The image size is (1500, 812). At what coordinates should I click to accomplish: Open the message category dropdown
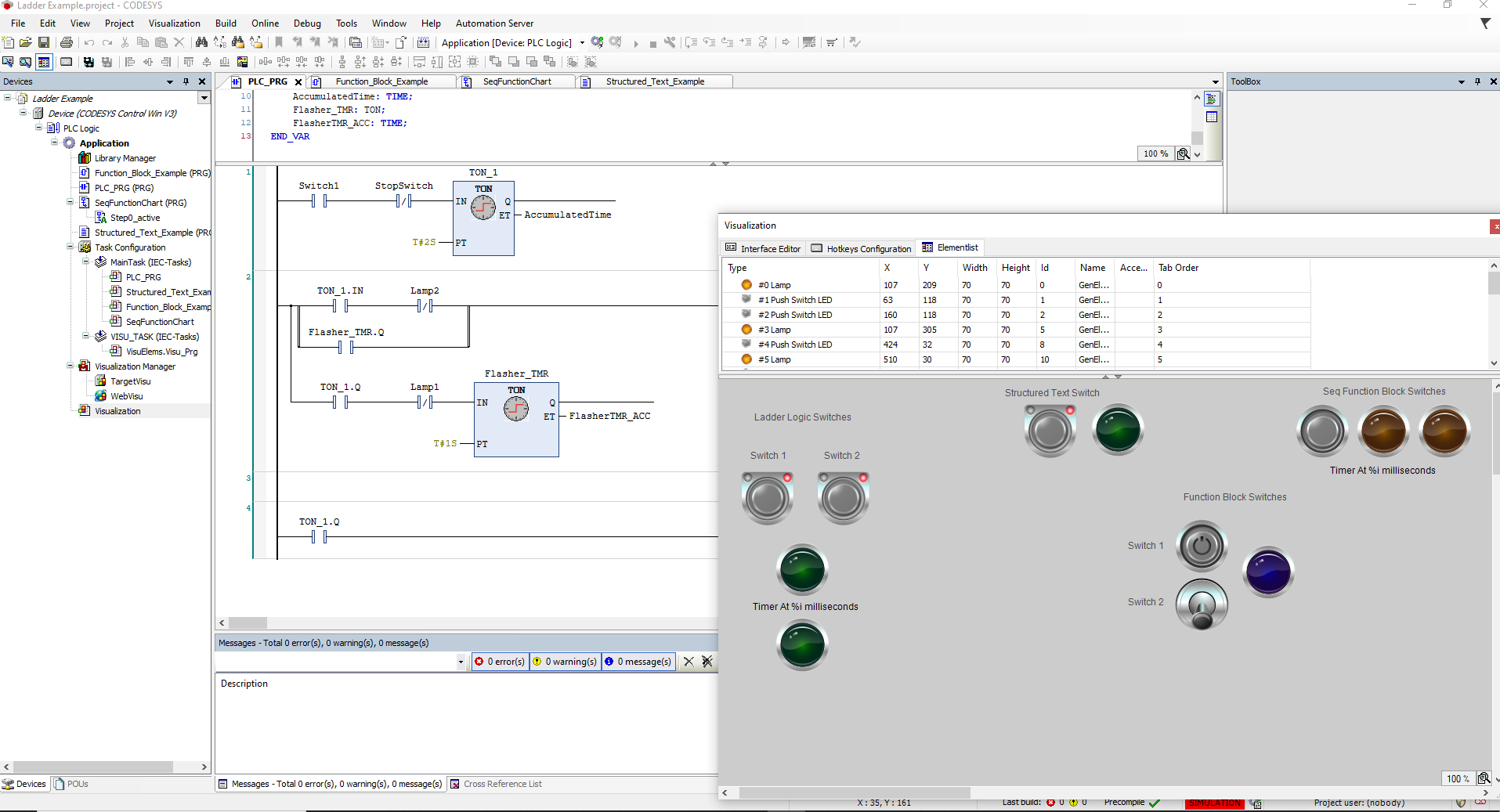[x=461, y=662]
